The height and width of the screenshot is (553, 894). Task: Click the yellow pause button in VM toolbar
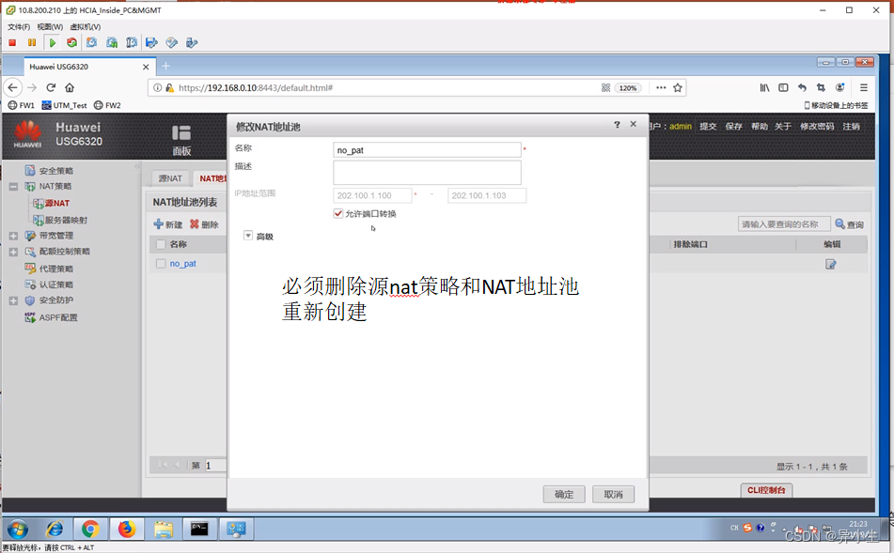click(32, 42)
